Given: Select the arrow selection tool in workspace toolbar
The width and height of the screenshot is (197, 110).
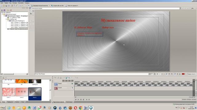Looking at the screenshot, I should point(31,11).
